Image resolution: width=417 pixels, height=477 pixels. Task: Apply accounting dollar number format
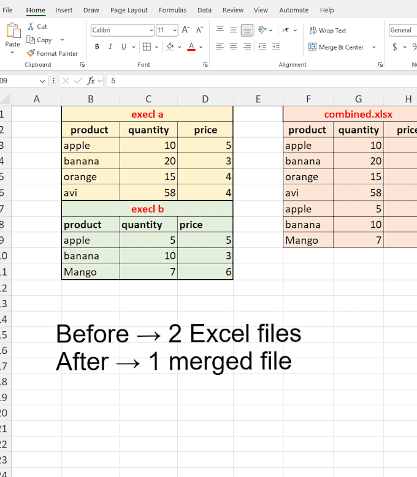[395, 47]
